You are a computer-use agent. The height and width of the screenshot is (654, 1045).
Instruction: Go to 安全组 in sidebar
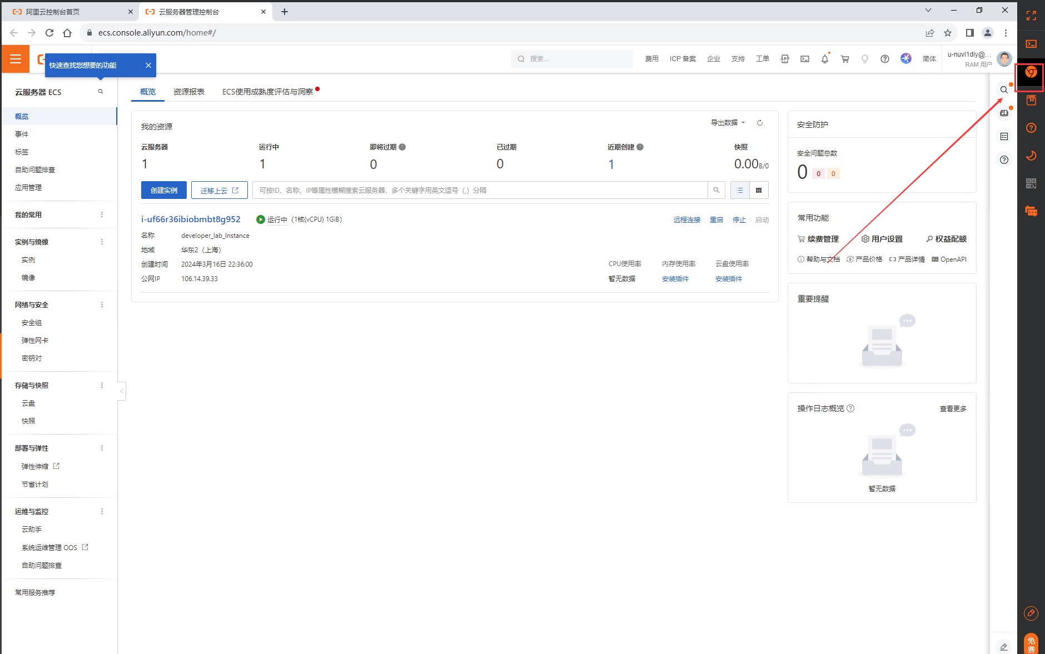pos(32,323)
